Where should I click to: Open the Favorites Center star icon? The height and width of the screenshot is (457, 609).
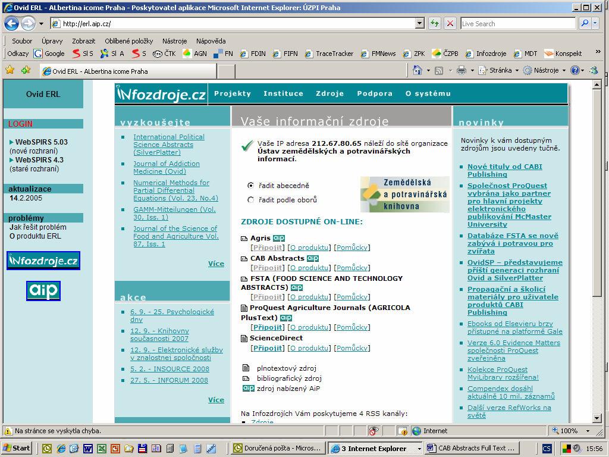10,70
